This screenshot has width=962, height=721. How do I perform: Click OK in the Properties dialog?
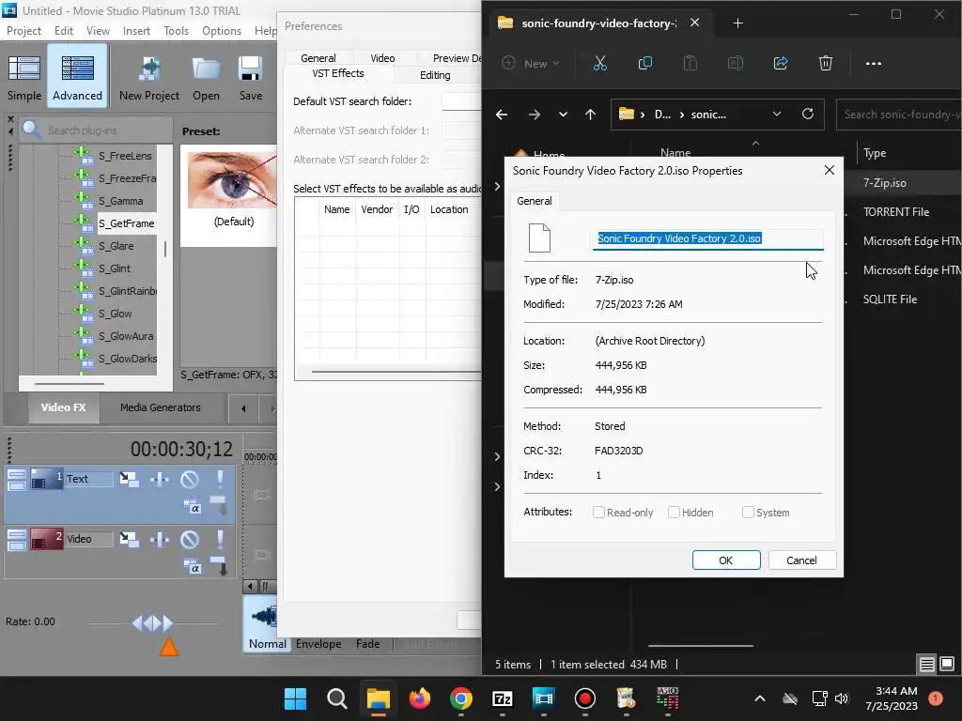(726, 560)
